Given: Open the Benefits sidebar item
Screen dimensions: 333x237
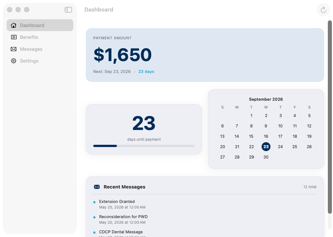Looking at the screenshot, I should coord(40,37).
